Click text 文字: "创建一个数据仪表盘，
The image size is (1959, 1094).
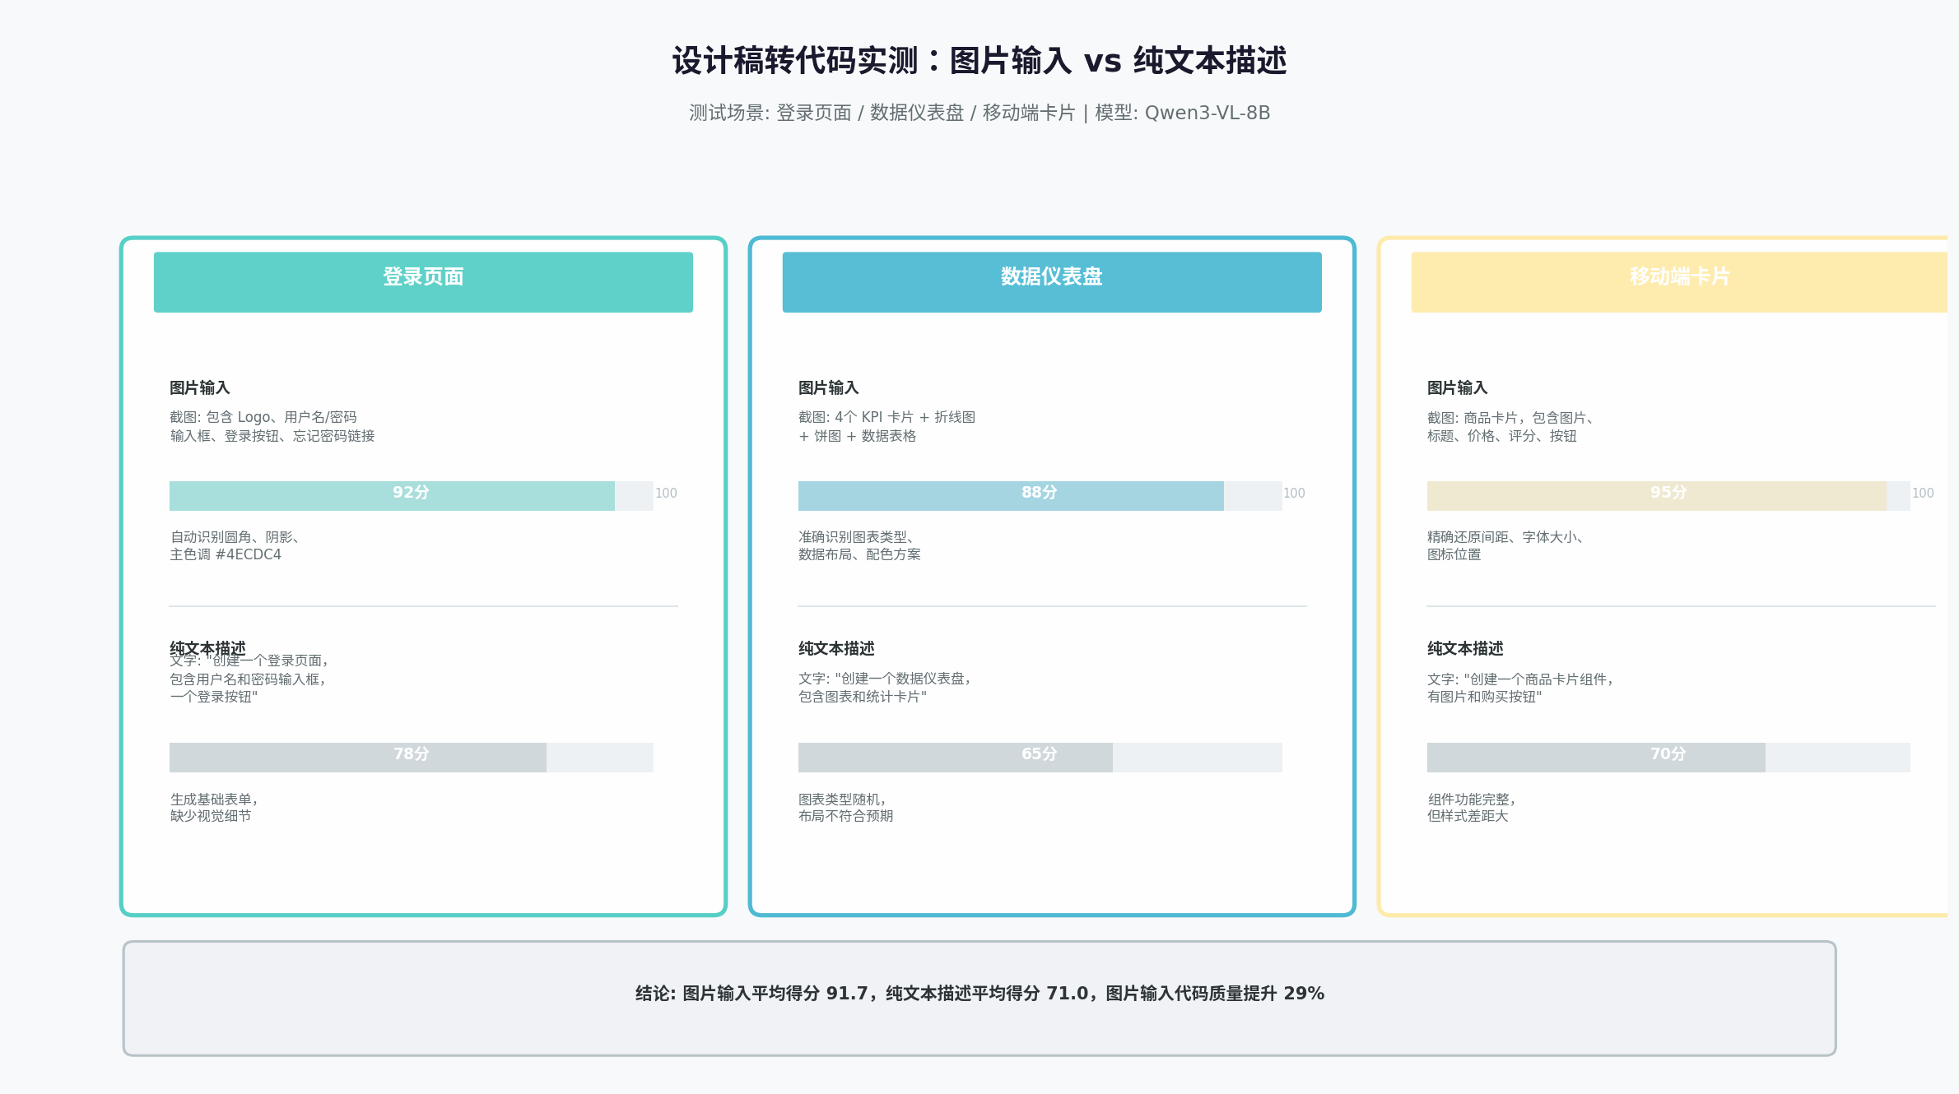(886, 679)
